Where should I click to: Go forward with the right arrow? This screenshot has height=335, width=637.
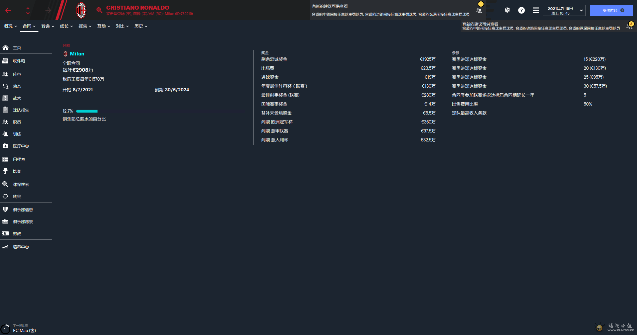48,11
